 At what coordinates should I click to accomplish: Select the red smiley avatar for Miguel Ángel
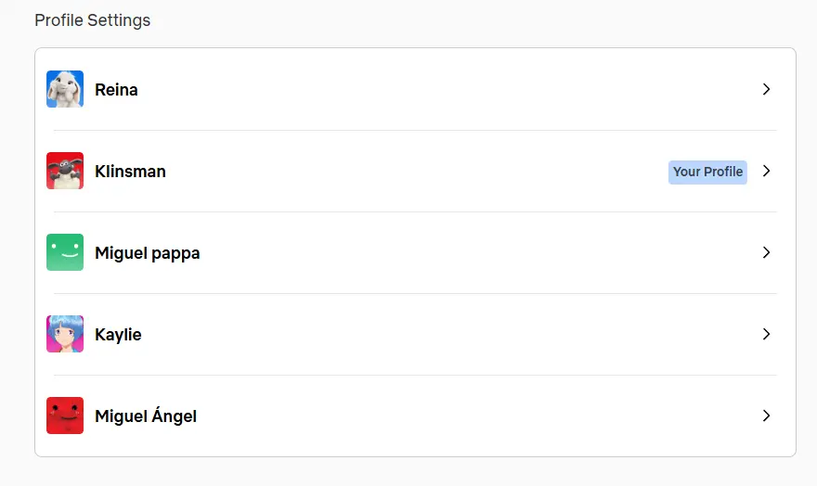[65, 416]
